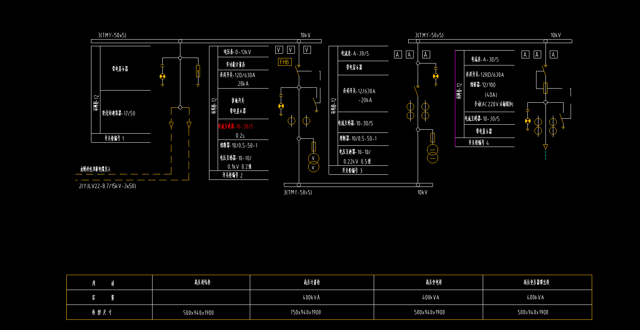Image resolution: width=640 pixels, height=330 pixels.
Task: Click the 多功能计量表 label
Action: pos(236,64)
